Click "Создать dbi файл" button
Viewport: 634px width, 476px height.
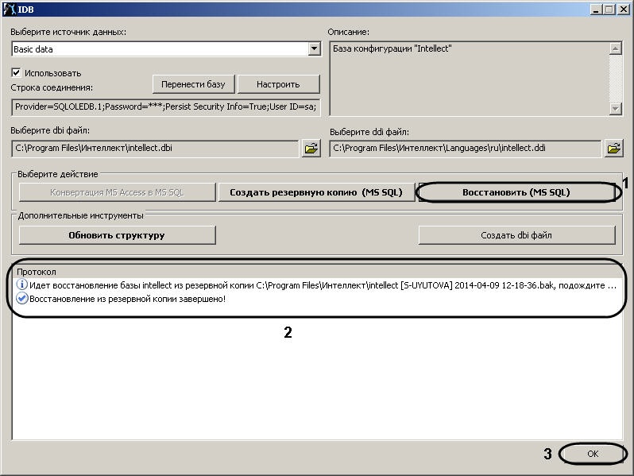[x=516, y=234]
